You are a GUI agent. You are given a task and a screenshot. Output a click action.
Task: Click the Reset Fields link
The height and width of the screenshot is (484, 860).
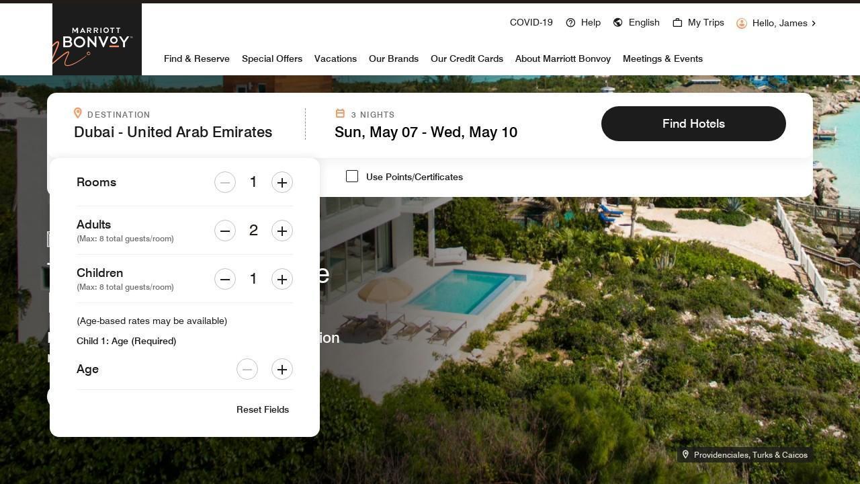263,409
